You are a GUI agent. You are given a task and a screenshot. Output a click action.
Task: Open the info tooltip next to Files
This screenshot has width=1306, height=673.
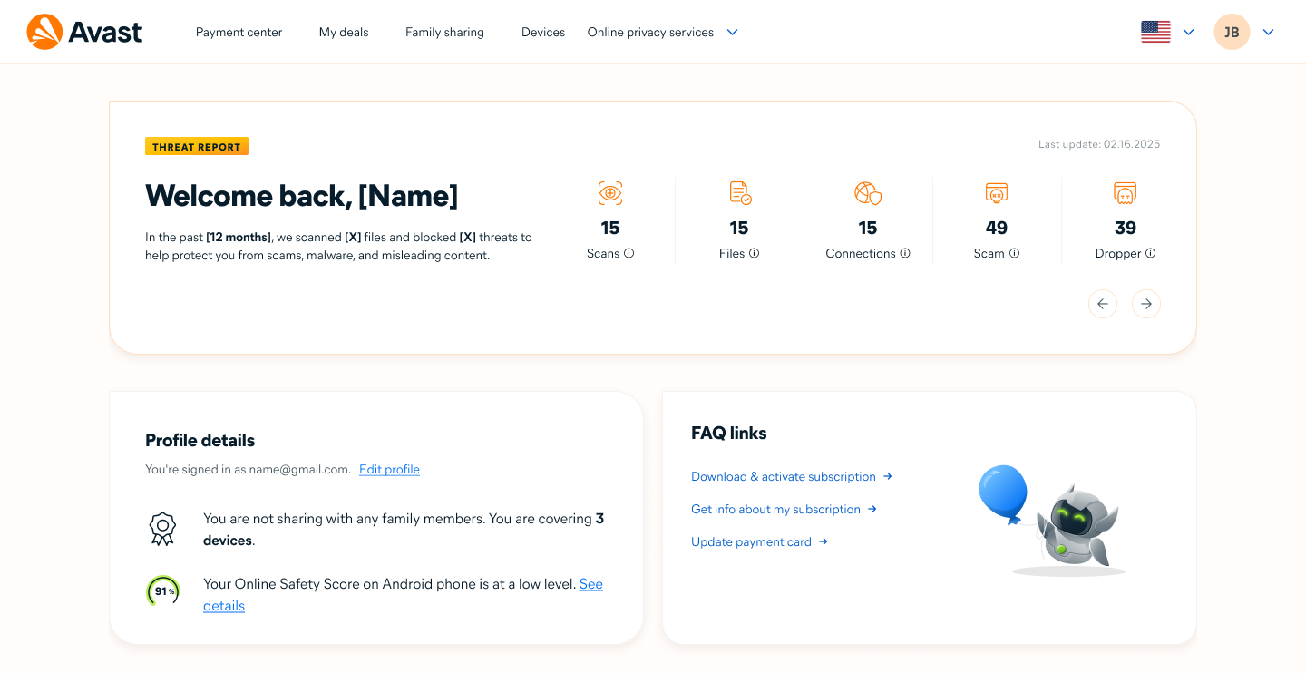tap(755, 254)
